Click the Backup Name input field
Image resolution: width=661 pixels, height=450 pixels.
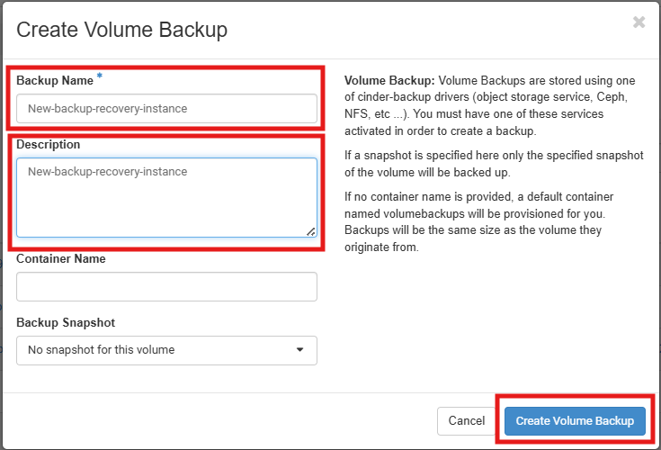pyautogui.click(x=166, y=108)
